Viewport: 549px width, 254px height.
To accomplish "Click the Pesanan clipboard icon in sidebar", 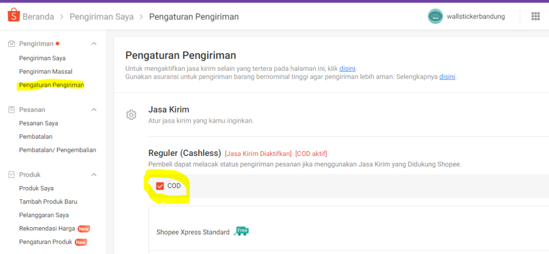I will (x=11, y=109).
